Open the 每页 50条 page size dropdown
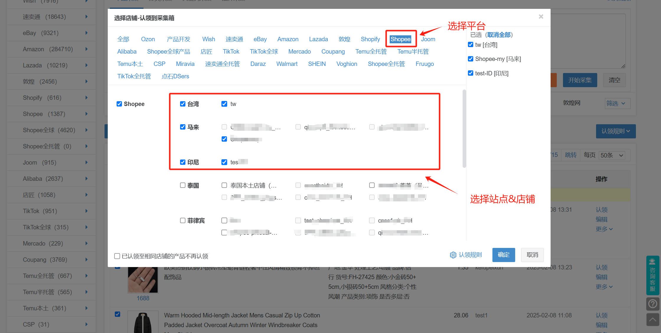This screenshot has width=661, height=333. (x=612, y=155)
